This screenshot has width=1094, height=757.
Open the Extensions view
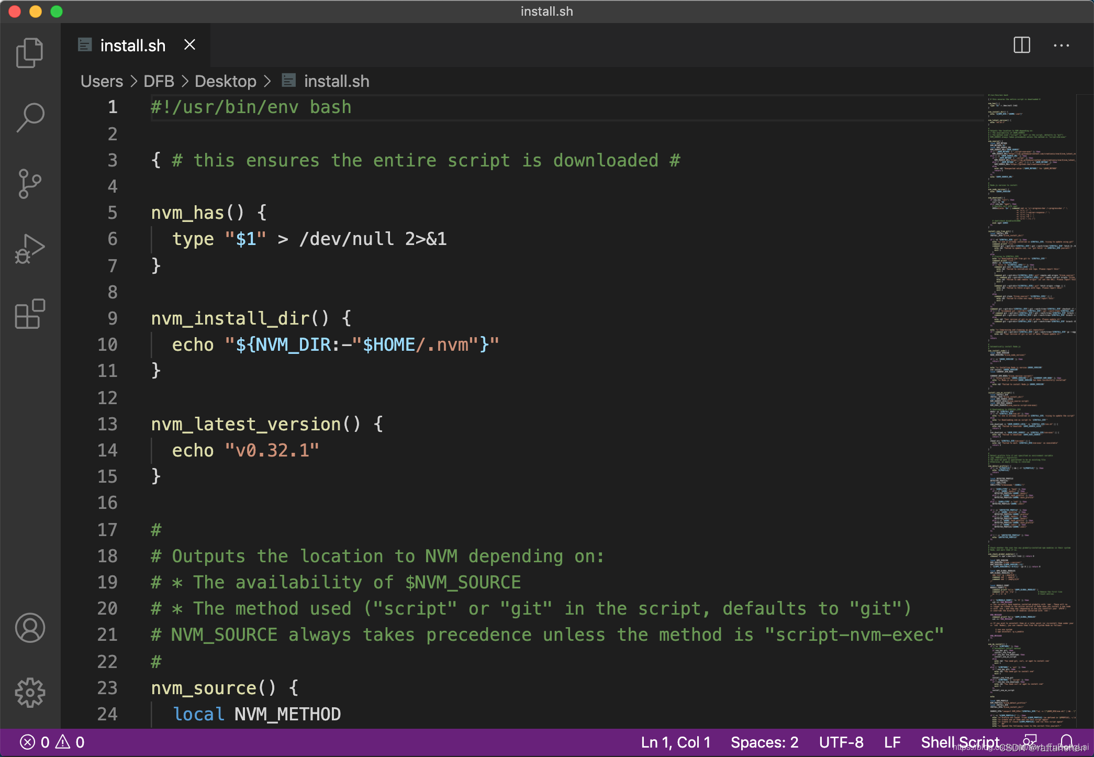click(x=30, y=314)
